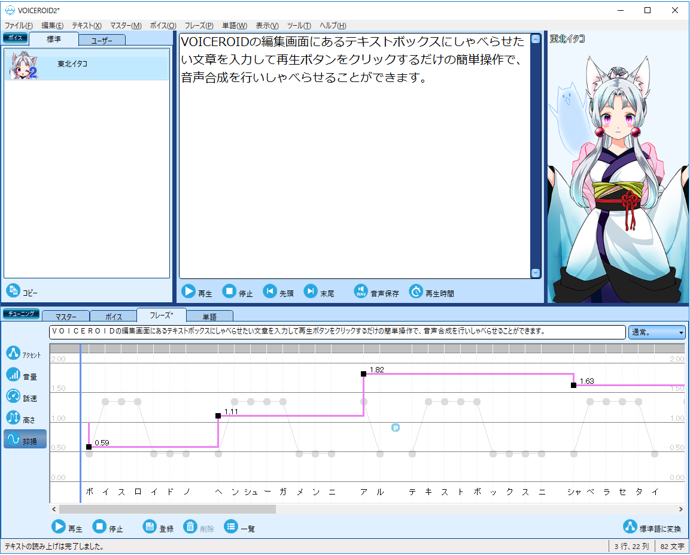Image resolution: width=690 pixels, height=555 pixels.
Task: Click the text editor scroll up arrow
Action: [x=536, y=39]
